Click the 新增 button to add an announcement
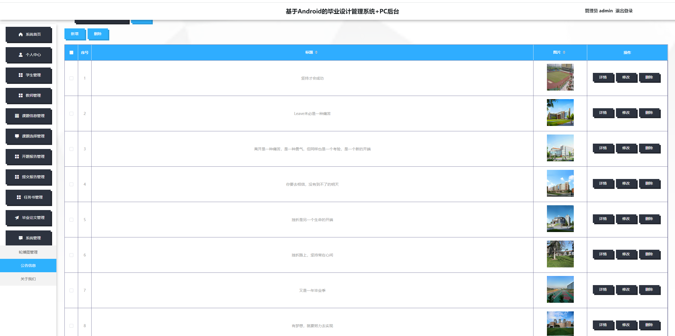The image size is (675, 336). (74, 34)
